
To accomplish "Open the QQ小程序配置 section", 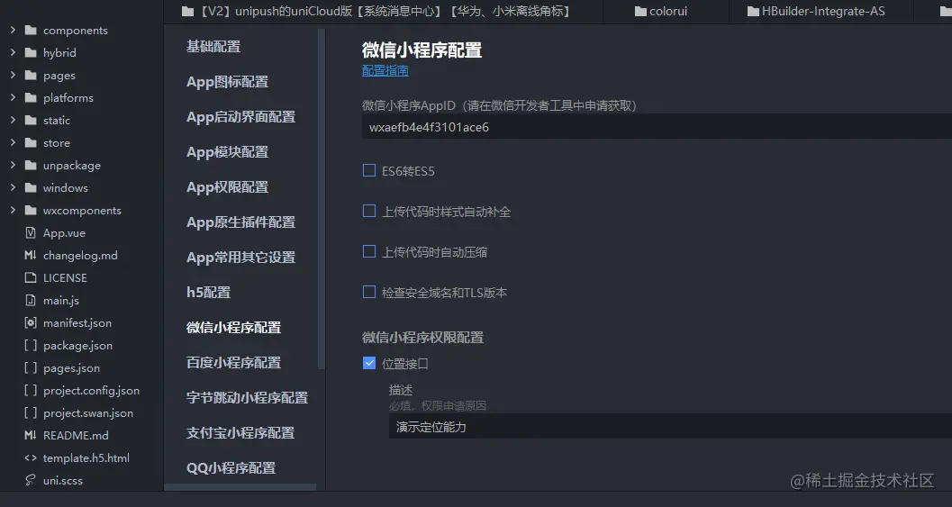I will click(231, 468).
